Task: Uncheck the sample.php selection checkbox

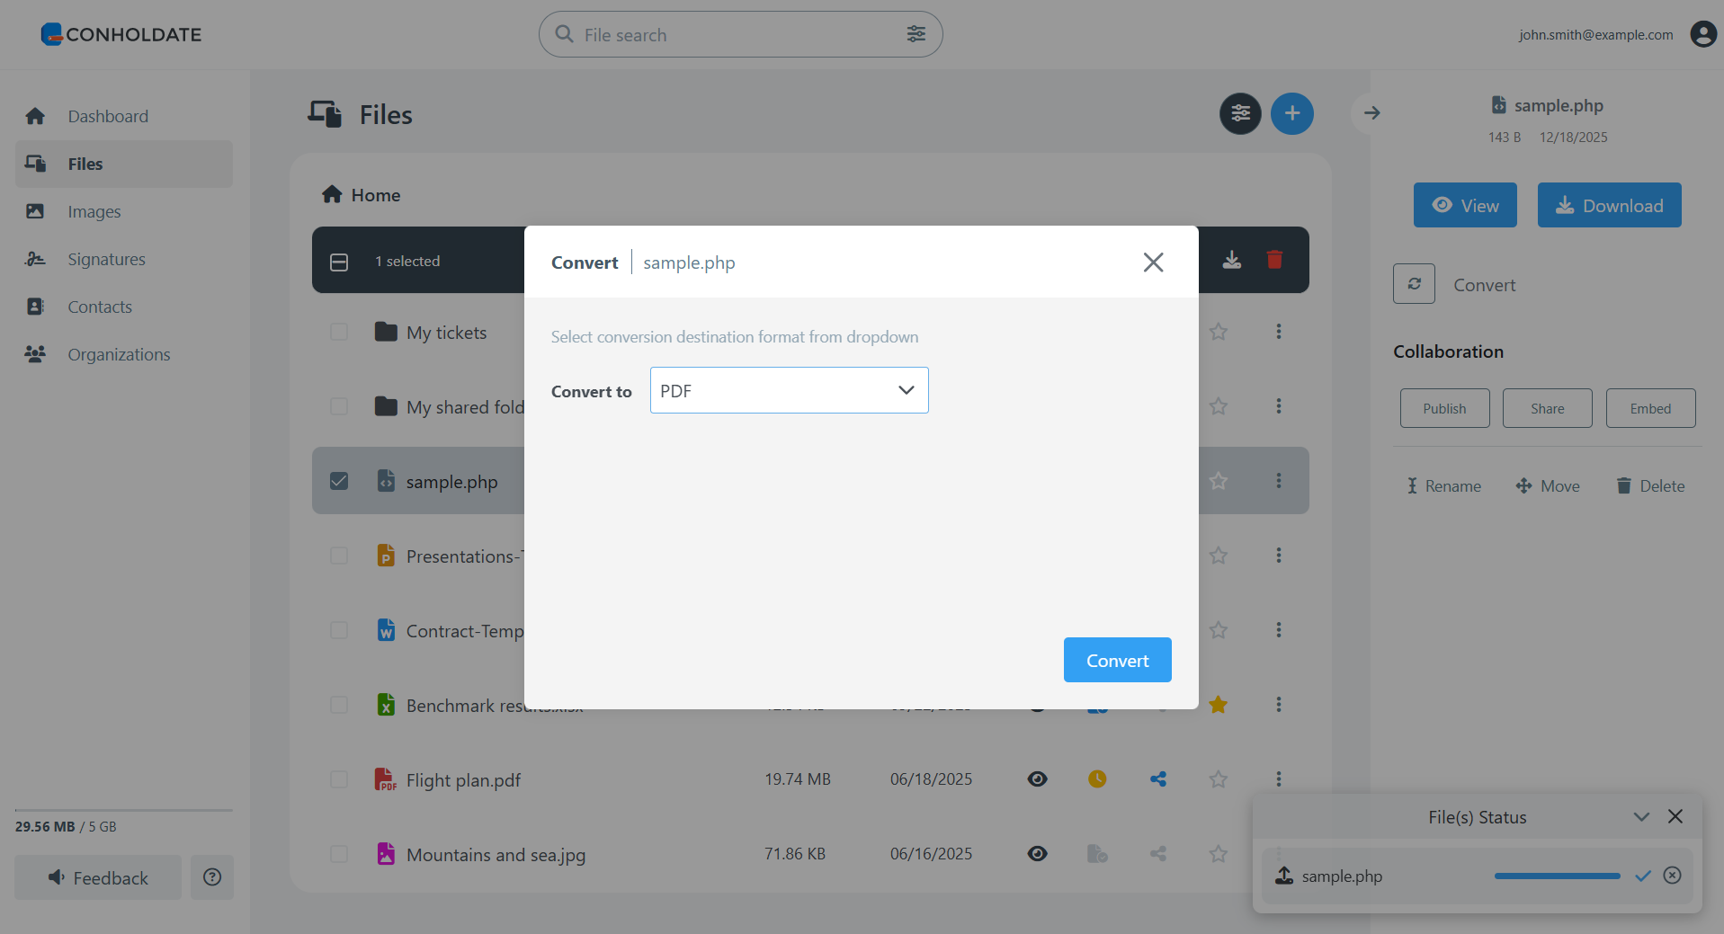Action: pyautogui.click(x=339, y=480)
